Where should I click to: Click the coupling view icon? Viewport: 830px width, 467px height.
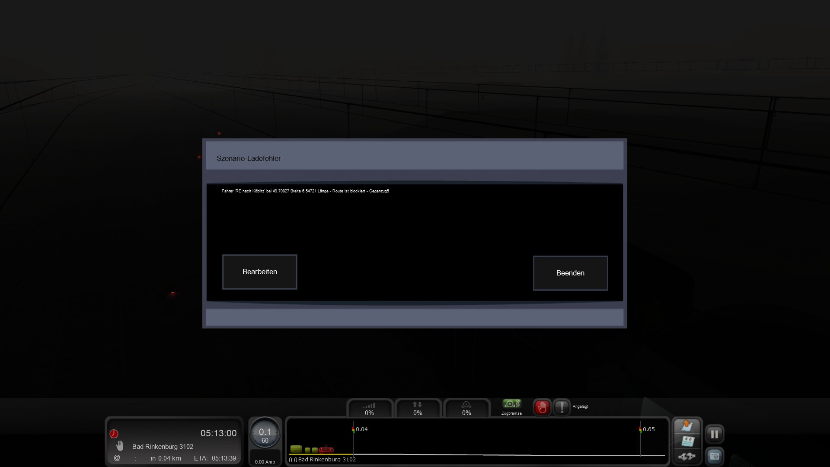click(687, 456)
